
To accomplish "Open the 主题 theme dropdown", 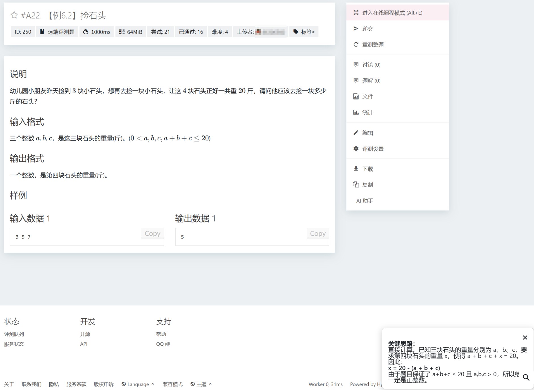I will click(x=201, y=384).
